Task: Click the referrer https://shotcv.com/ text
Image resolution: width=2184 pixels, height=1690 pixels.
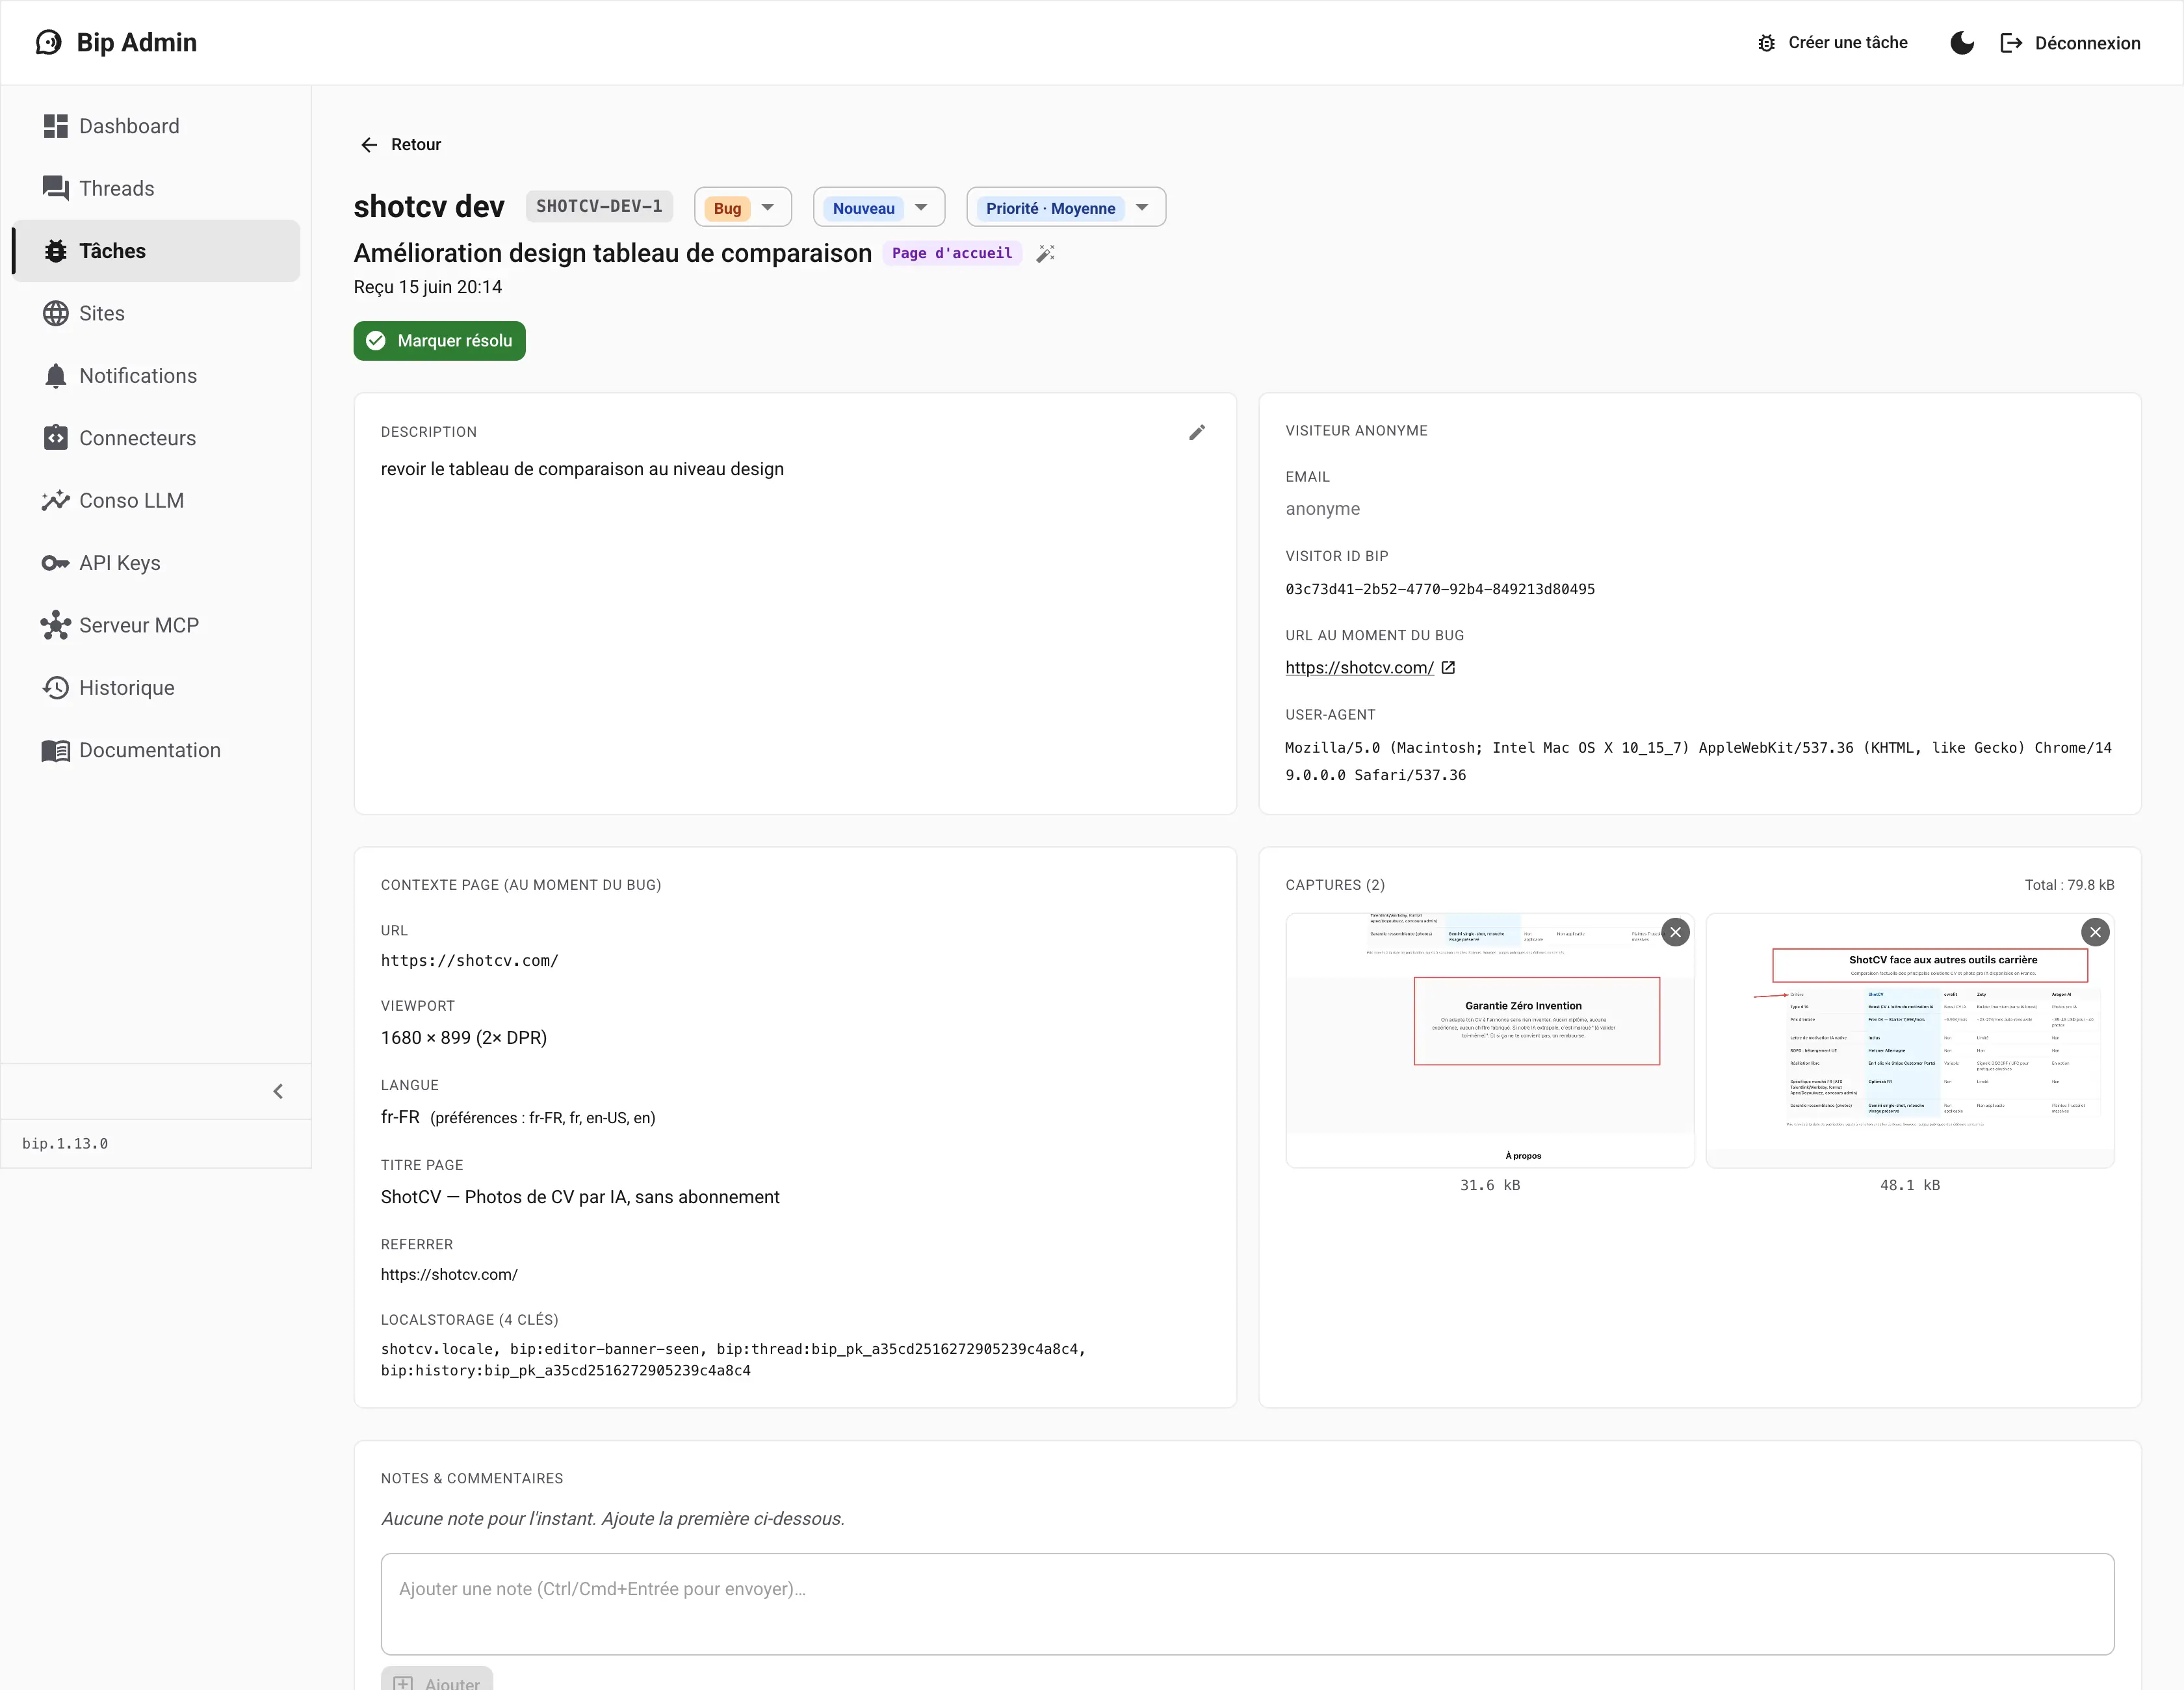Action: point(449,1274)
